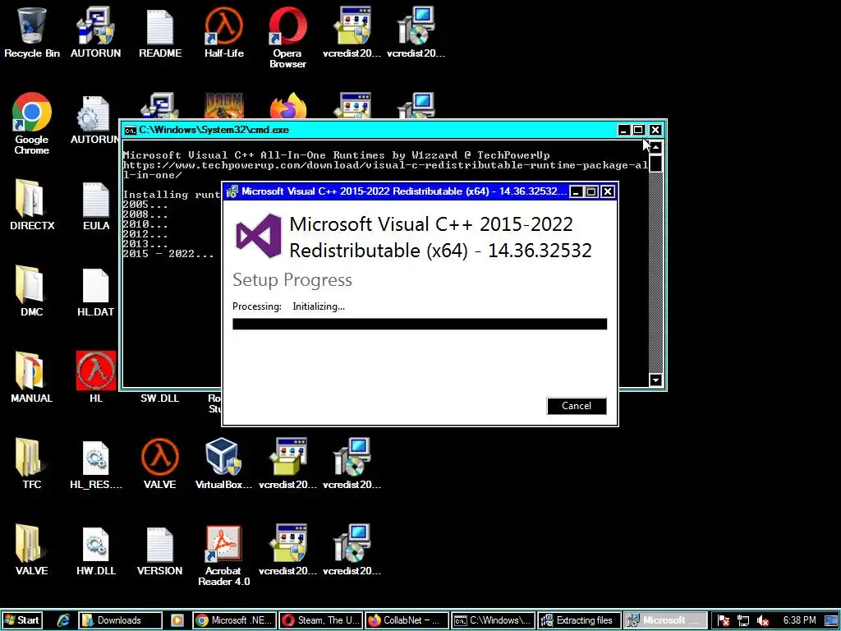Open the VERSION text file icon
This screenshot has width=841, height=631.
[160, 550]
